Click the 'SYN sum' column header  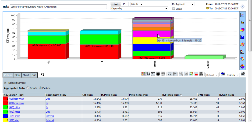pos(208,95)
